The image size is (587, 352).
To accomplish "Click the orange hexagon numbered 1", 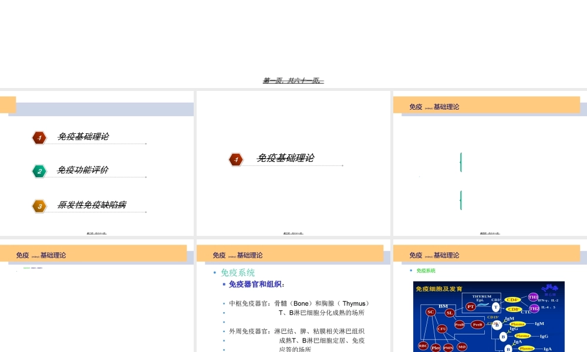I will [x=39, y=137].
